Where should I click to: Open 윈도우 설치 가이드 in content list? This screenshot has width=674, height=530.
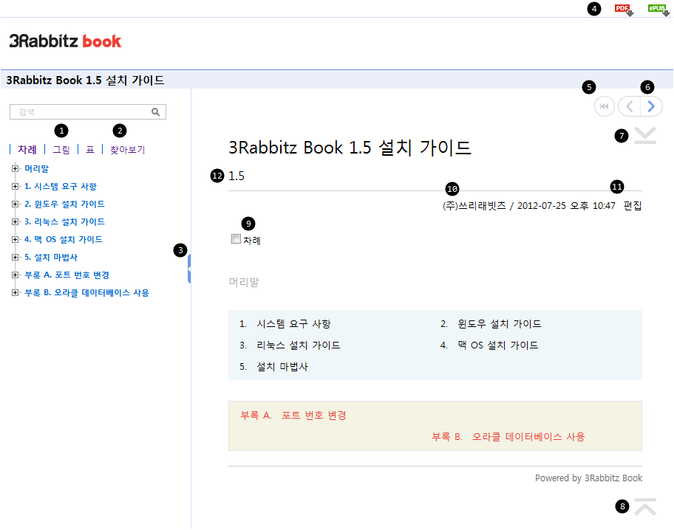click(x=500, y=324)
